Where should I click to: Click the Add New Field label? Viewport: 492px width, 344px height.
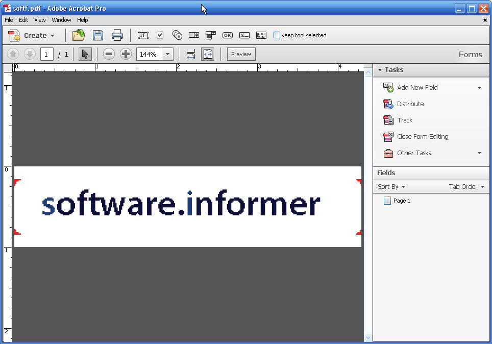[x=417, y=88]
